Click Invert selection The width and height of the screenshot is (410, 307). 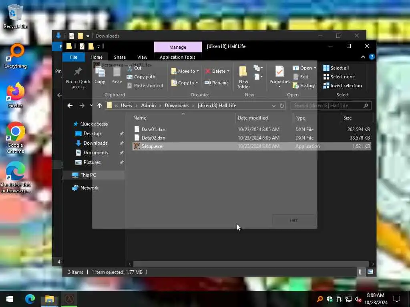coord(343,86)
